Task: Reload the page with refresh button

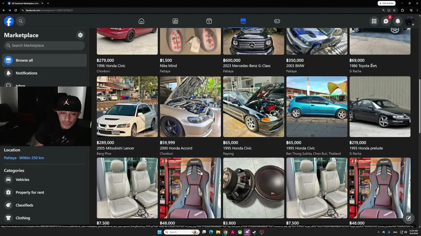Action: point(15,10)
